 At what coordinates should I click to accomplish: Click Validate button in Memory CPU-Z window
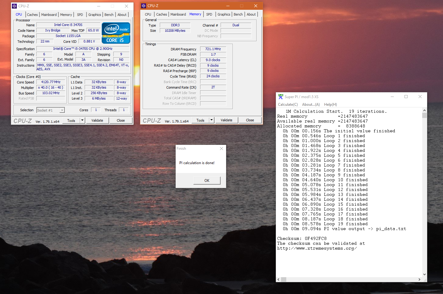(226, 120)
